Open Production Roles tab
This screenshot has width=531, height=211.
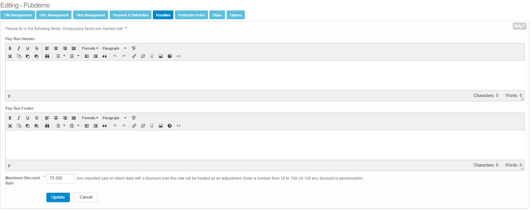click(x=191, y=15)
